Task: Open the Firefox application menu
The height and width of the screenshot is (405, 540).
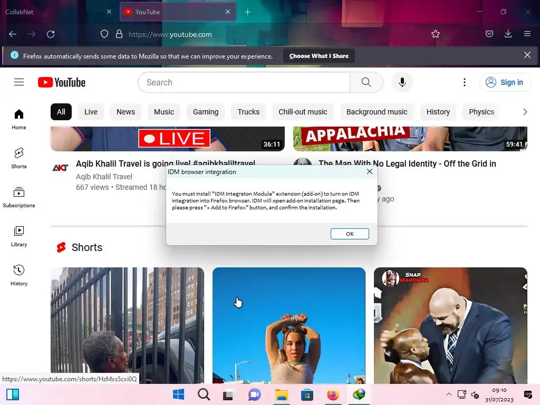Action: click(527, 34)
